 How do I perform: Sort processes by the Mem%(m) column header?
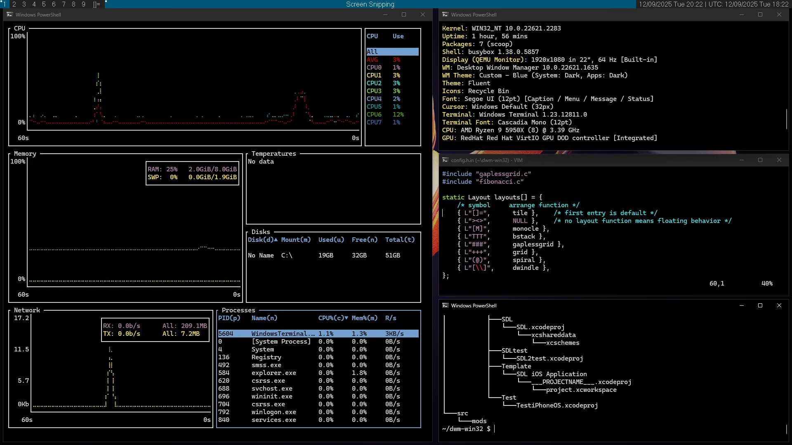(x=364, y=318)
